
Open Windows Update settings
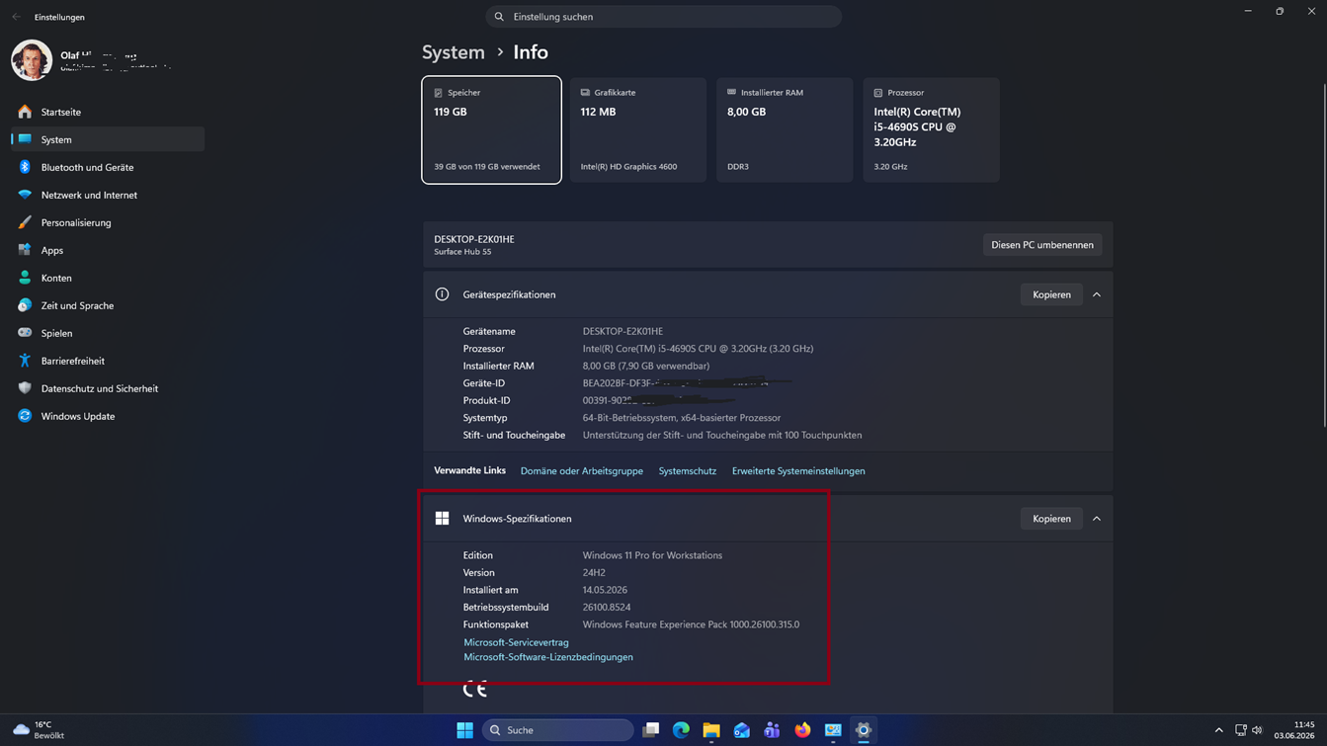click(107, 416)
